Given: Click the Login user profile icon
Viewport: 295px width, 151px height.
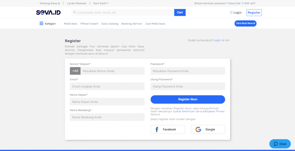Looking at the screenshot, I should click(x=231, y=12).
